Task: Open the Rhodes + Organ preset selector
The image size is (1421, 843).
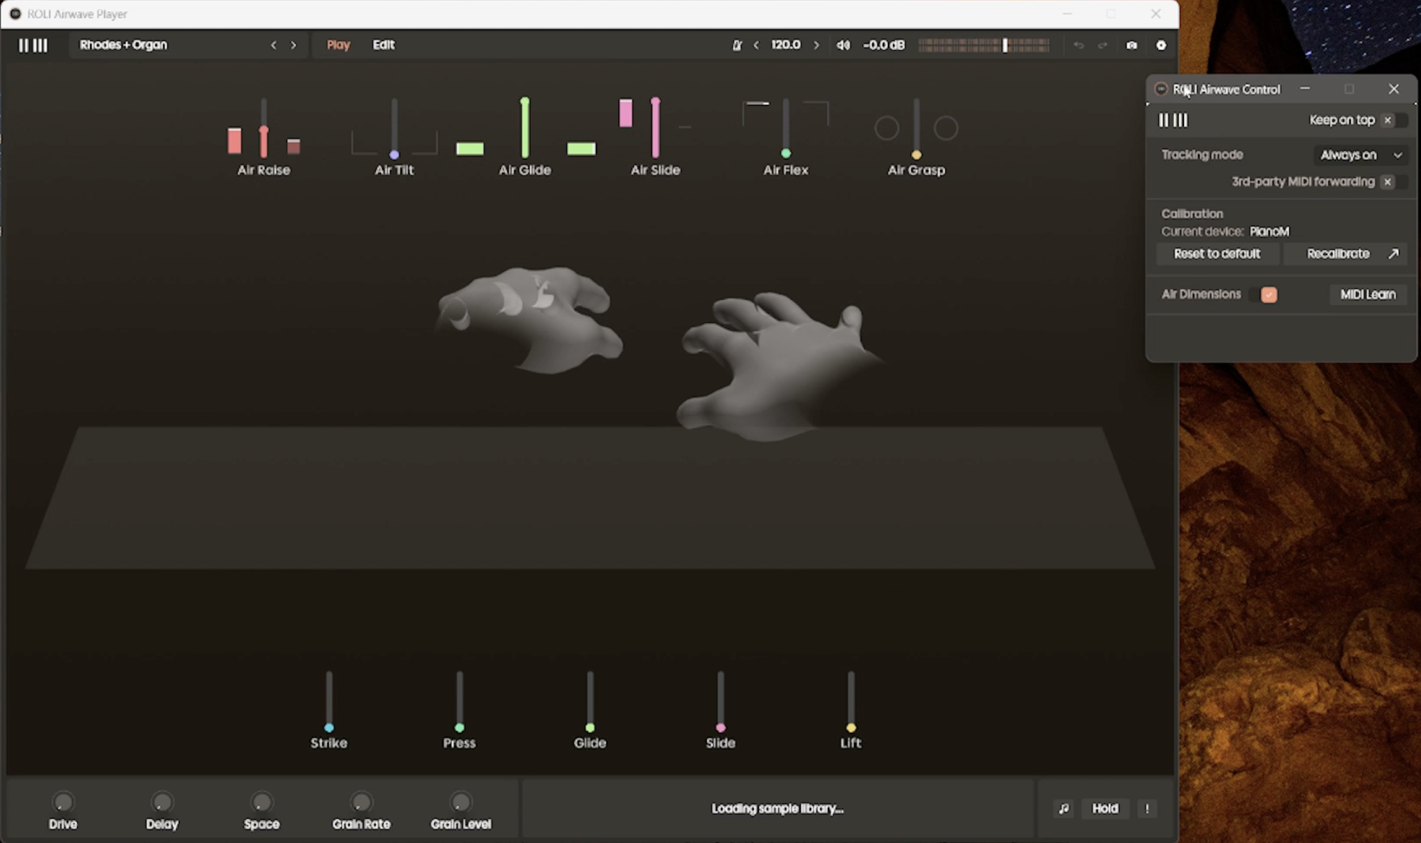Action: 123,45
